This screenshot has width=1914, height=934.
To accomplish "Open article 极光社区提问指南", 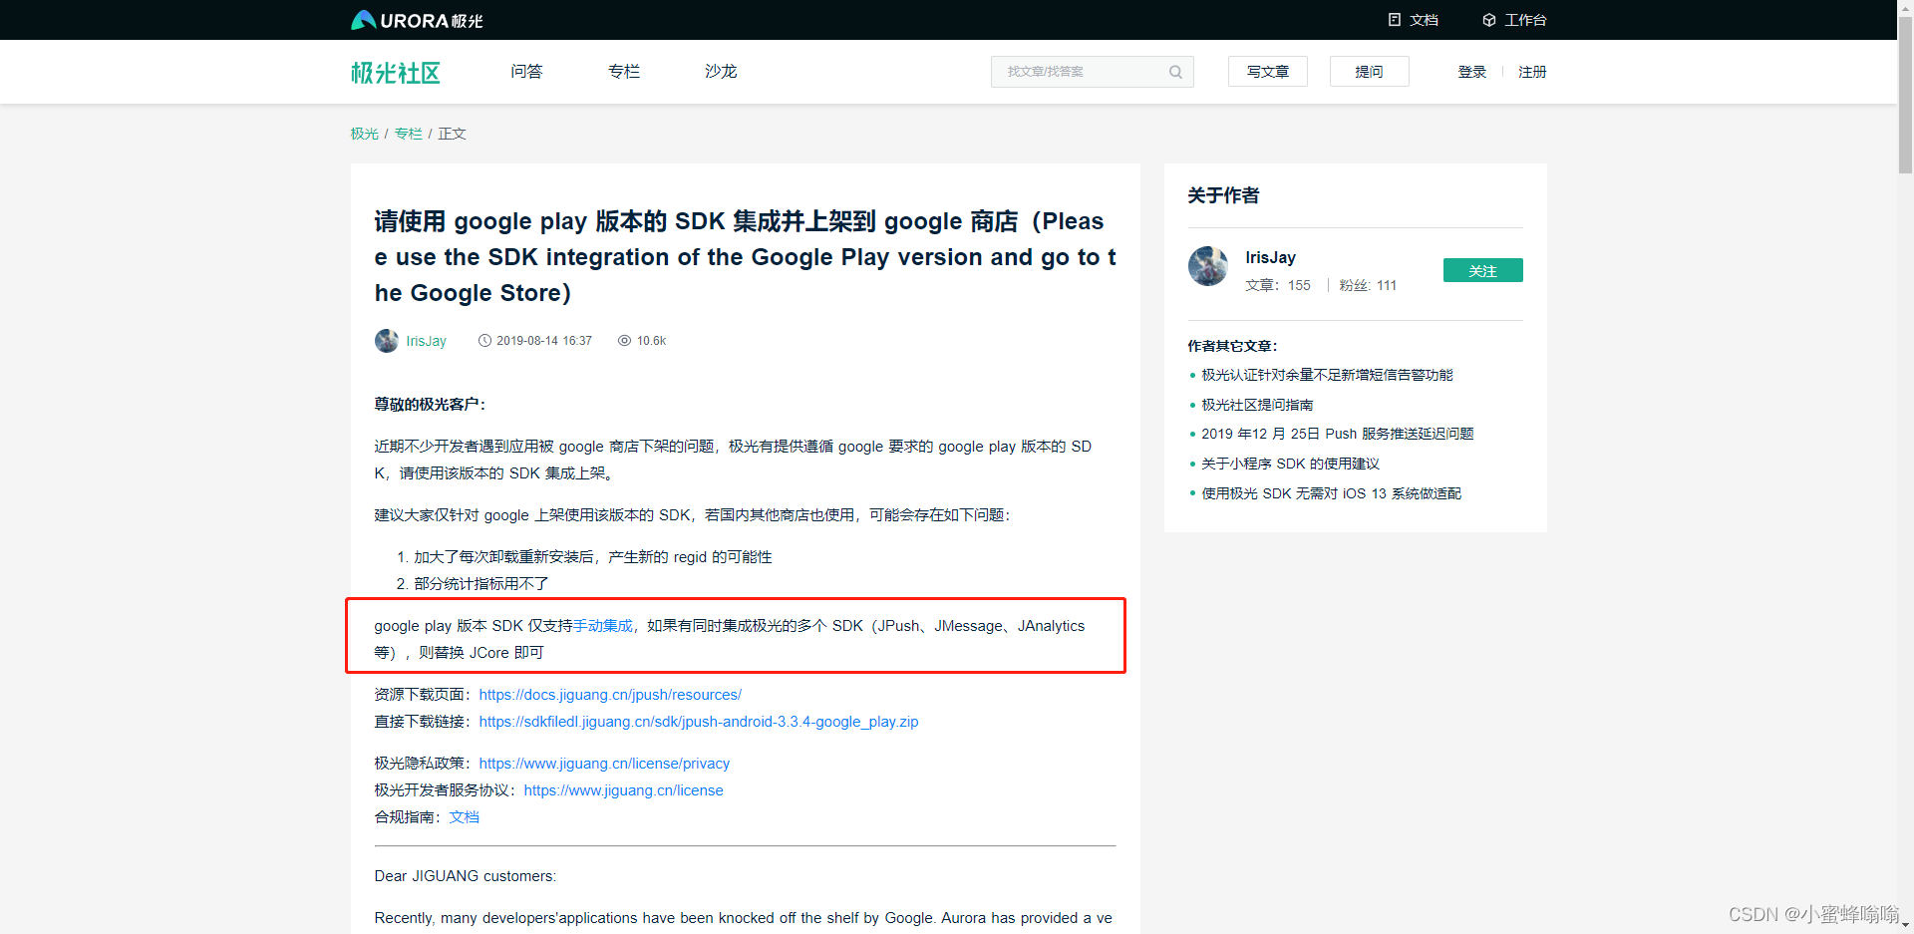I will coord(1257,405).
